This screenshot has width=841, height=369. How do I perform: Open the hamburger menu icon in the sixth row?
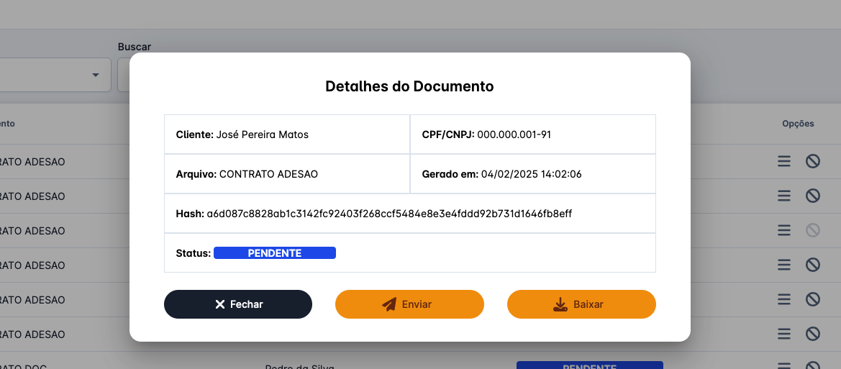(x=784, y=334)
